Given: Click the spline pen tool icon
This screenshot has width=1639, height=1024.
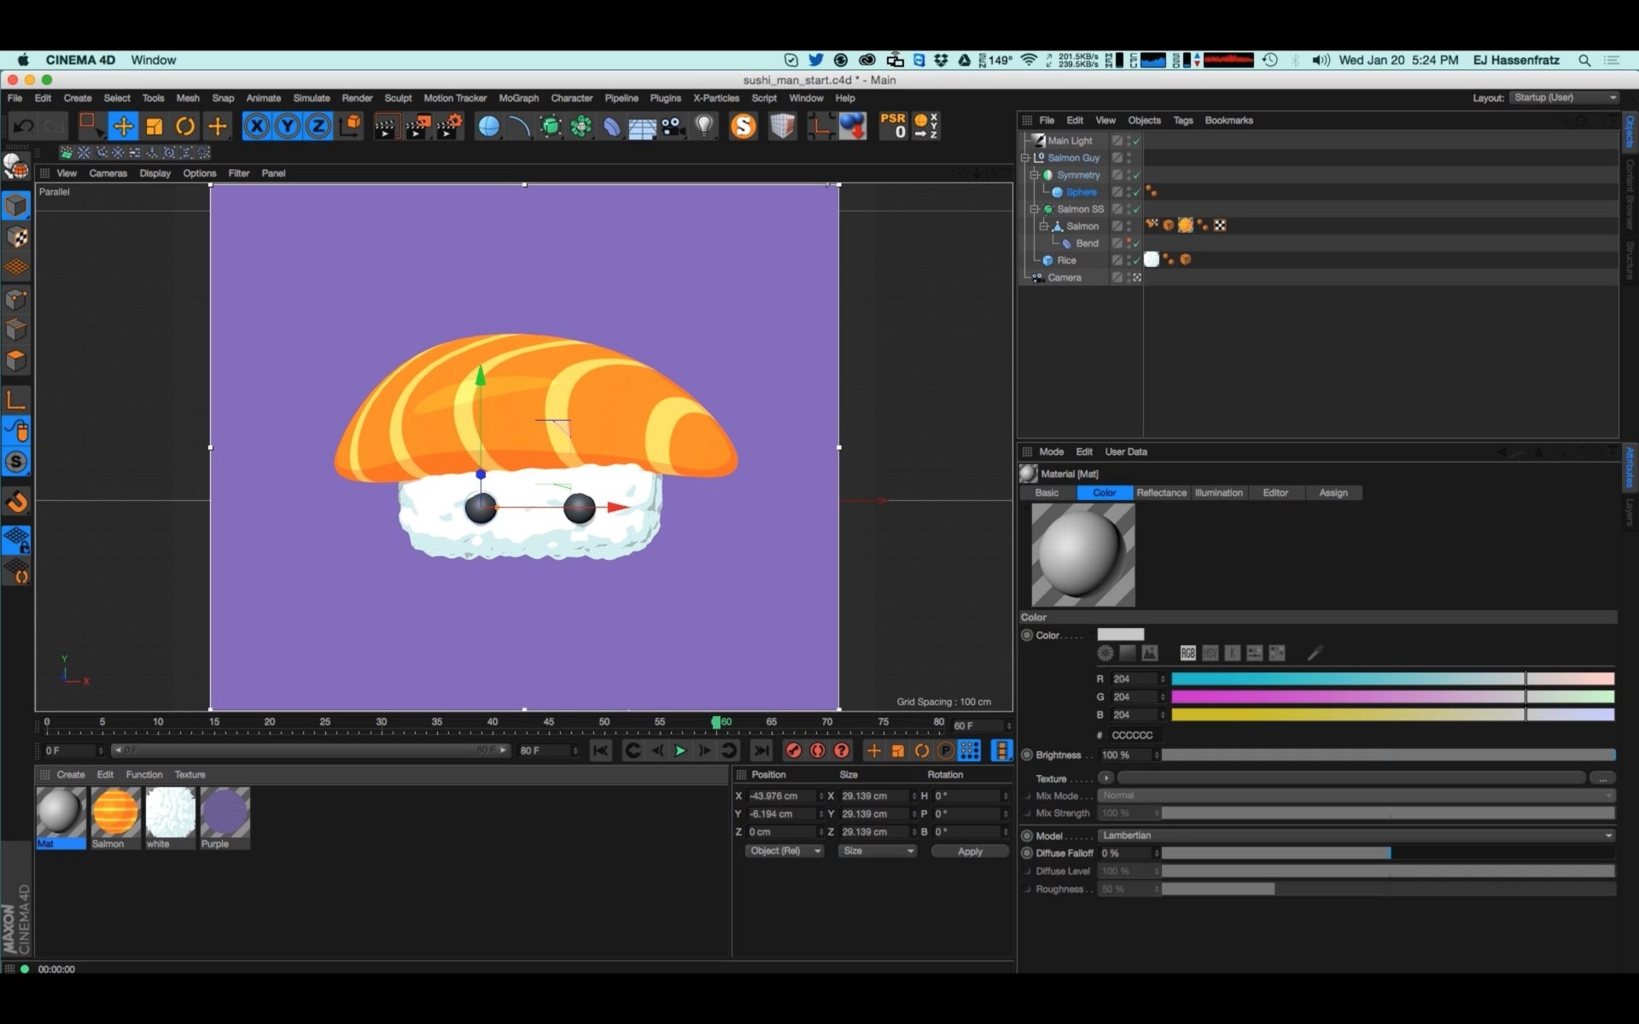Looking at the screenshot, I should pyautogui.click(x=519, y=127).
